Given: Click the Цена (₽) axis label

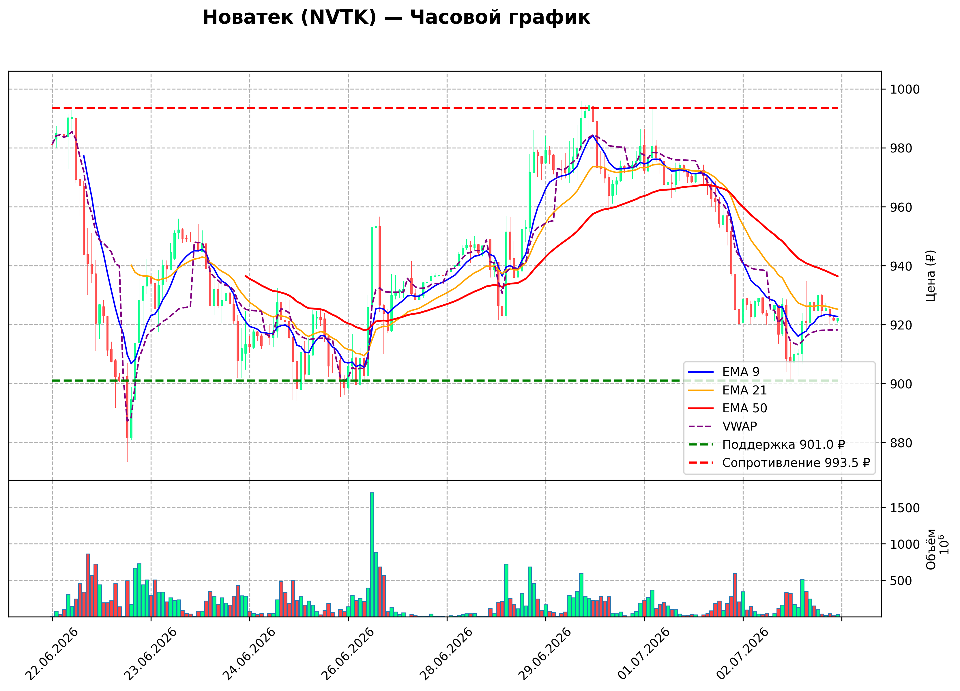Looking at the screenshot, I should (930, 276).
